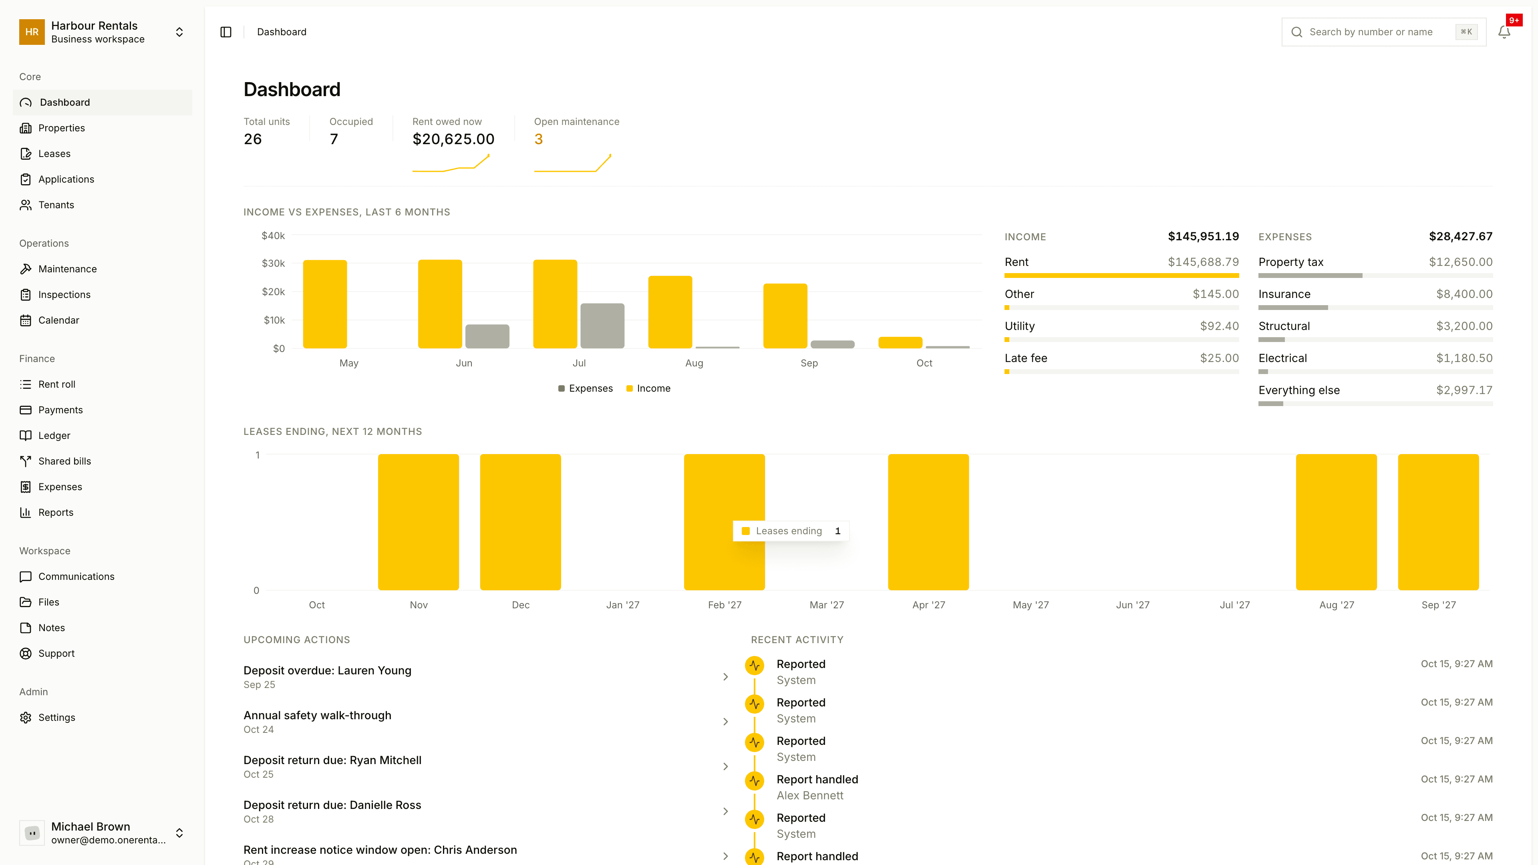Click the Feb '27 leases ending bar
Image resolution: width=1538 pixels, height=865 pixels.
(x=724, y=522)
